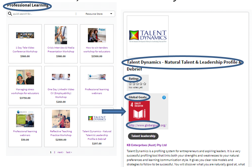The height and width of the screenshot is (167, 252).
Task: Click the $297.00 price text
Action: coord(97,144)
